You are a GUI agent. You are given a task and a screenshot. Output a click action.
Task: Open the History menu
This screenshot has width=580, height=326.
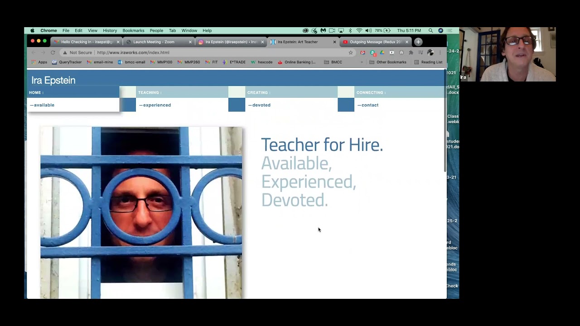click(110, 31)
